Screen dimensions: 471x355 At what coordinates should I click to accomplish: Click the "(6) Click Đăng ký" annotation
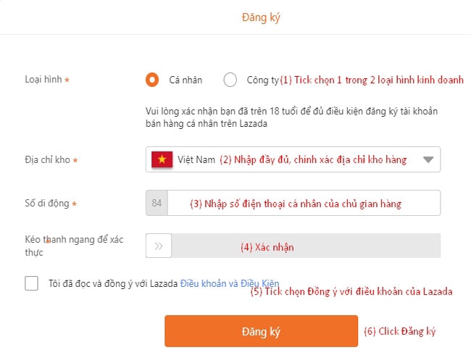[x=400, y=331]
